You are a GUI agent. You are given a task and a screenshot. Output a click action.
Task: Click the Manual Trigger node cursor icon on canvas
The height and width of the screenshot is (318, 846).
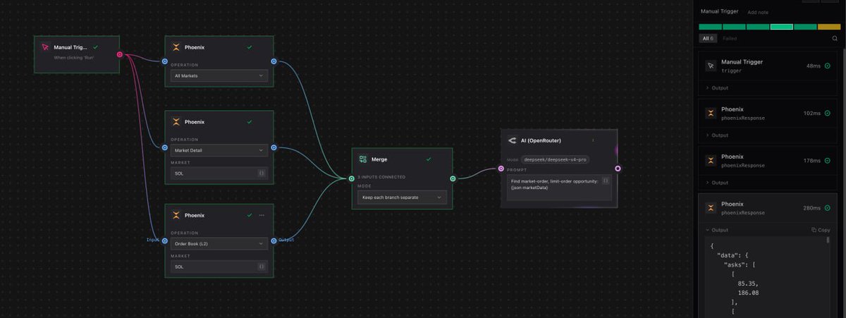pos(45,47)
